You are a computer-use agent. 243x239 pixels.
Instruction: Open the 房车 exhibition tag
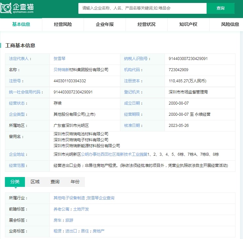57,220
